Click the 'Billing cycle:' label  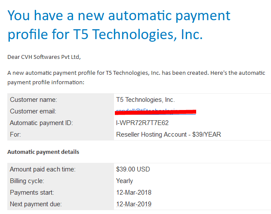click(x=27, y=181)
